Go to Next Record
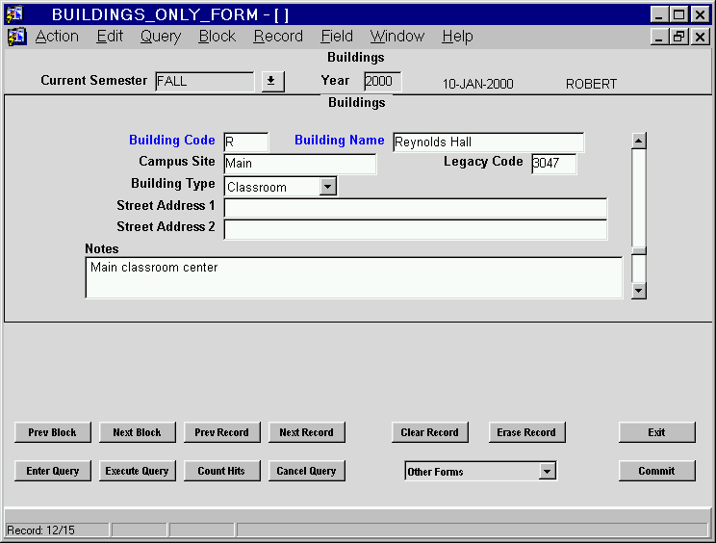This screenshot has height=543, width=716. click(x=306, y=432)
